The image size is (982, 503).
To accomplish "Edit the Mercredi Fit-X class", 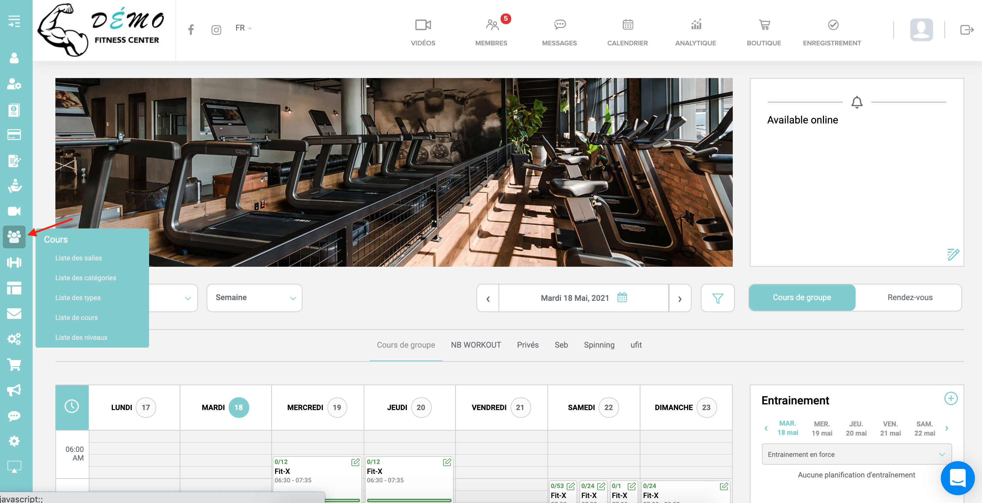I will tap(355, 462).
